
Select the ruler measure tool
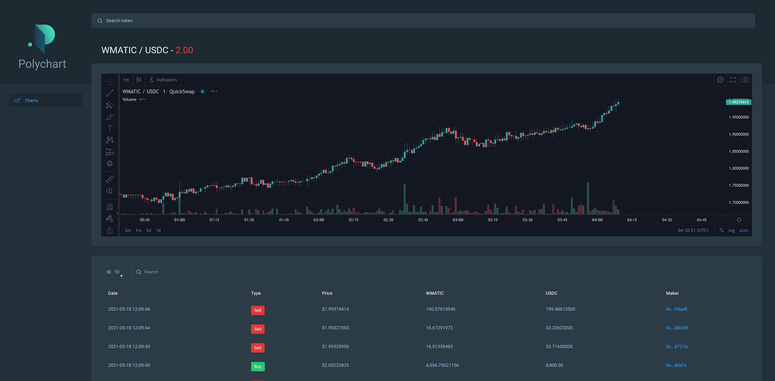pos(110,179)
